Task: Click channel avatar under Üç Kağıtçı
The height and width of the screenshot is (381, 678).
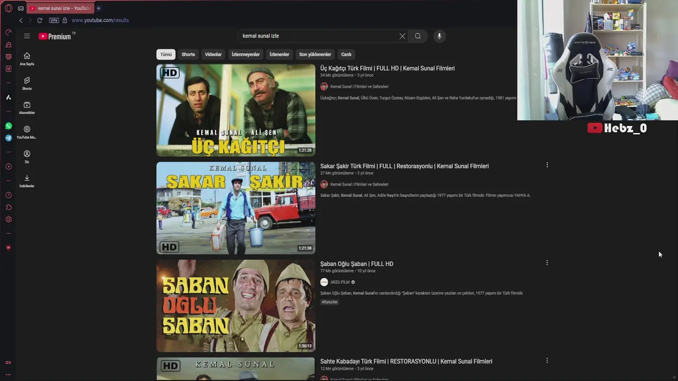Action: tap(324, 87)
